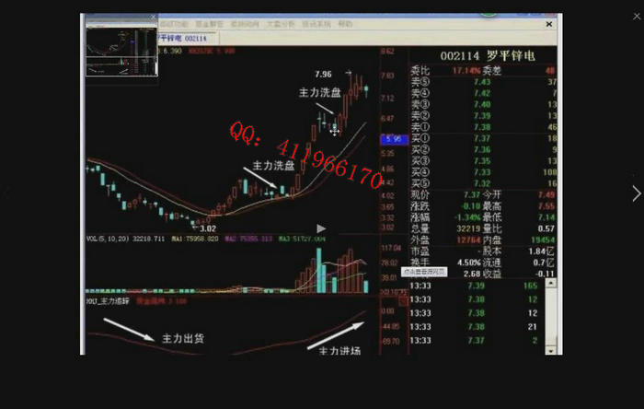644x409 pixels.
Task: Open the 大盘分析 menu
Action: point(281,24)
